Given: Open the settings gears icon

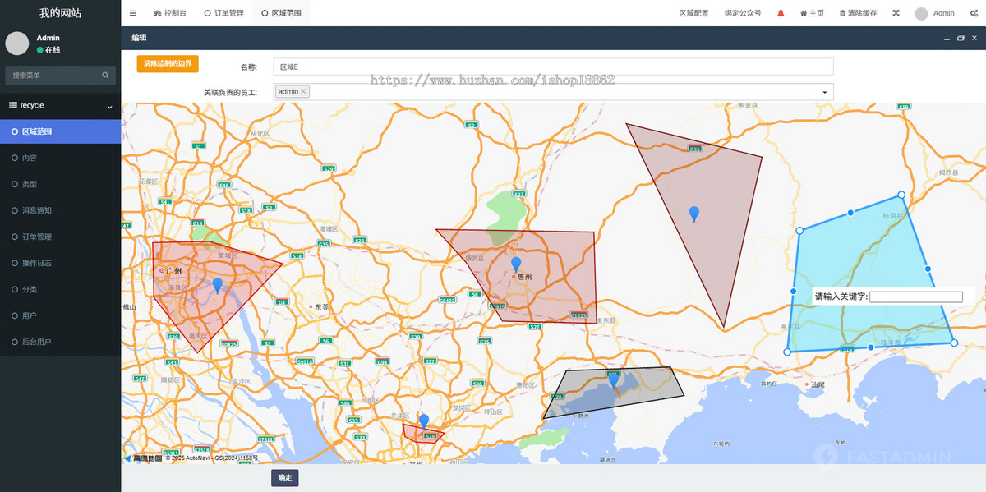Looking at the screenshot, I should (x=974, y=13).
